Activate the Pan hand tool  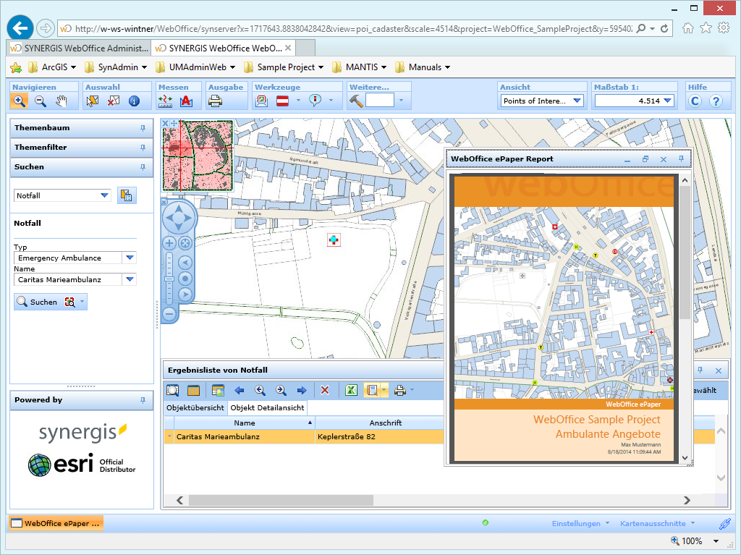tap(62, 101)
